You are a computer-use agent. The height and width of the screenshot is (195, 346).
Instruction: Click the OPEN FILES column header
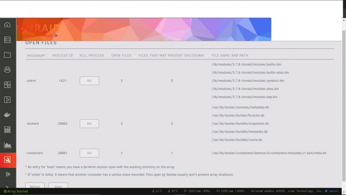(x=121, y=56)
